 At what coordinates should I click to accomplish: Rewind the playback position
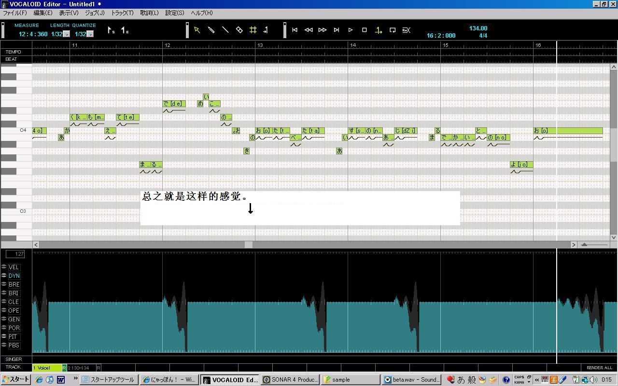(309, 30)
